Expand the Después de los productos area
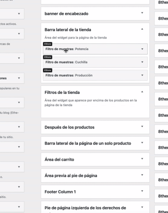Image resolution: width=168 pixels, height=213 pixels. click(x=142, y=127)
